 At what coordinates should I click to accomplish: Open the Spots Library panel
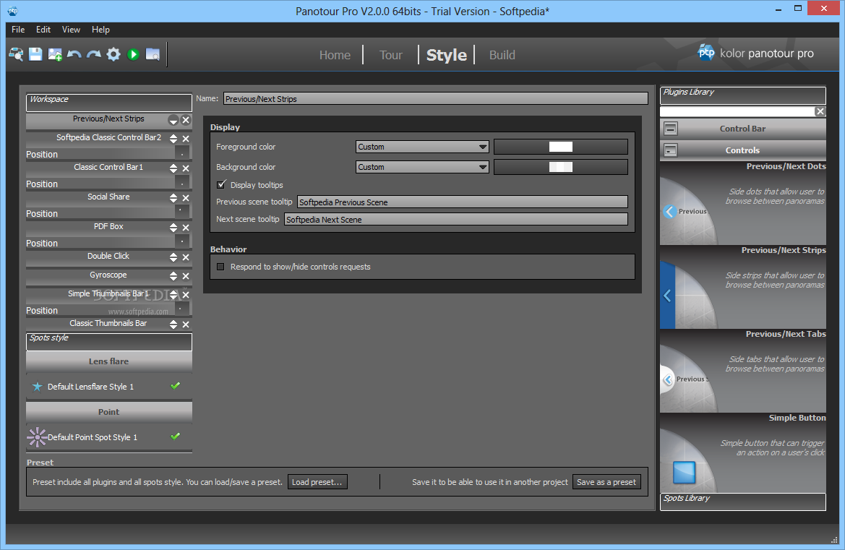742,502
